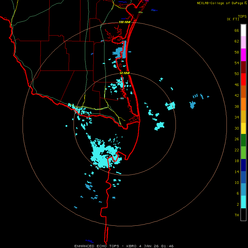248x248 pixels.
Task: Select the TOPS legend title
Action: pos(242,17)
